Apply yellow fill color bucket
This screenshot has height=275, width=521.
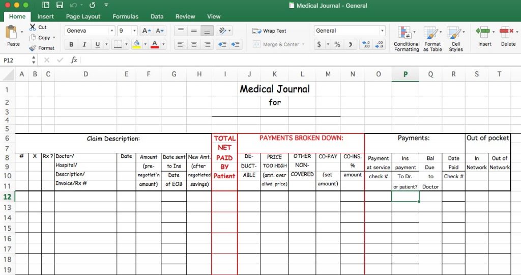[x=136, y=44]
